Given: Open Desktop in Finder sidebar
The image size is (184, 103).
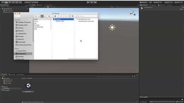Looking at the screenshot, I should pyautogui.click(x=20, y=57).
